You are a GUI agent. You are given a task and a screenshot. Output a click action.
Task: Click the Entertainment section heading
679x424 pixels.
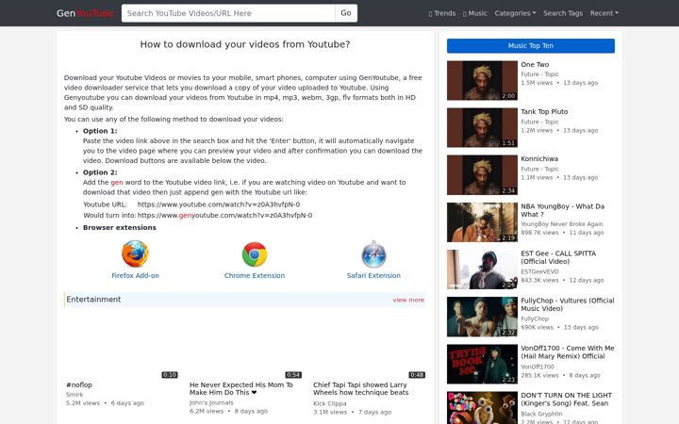pyautogui.click(x=93, y=300)
